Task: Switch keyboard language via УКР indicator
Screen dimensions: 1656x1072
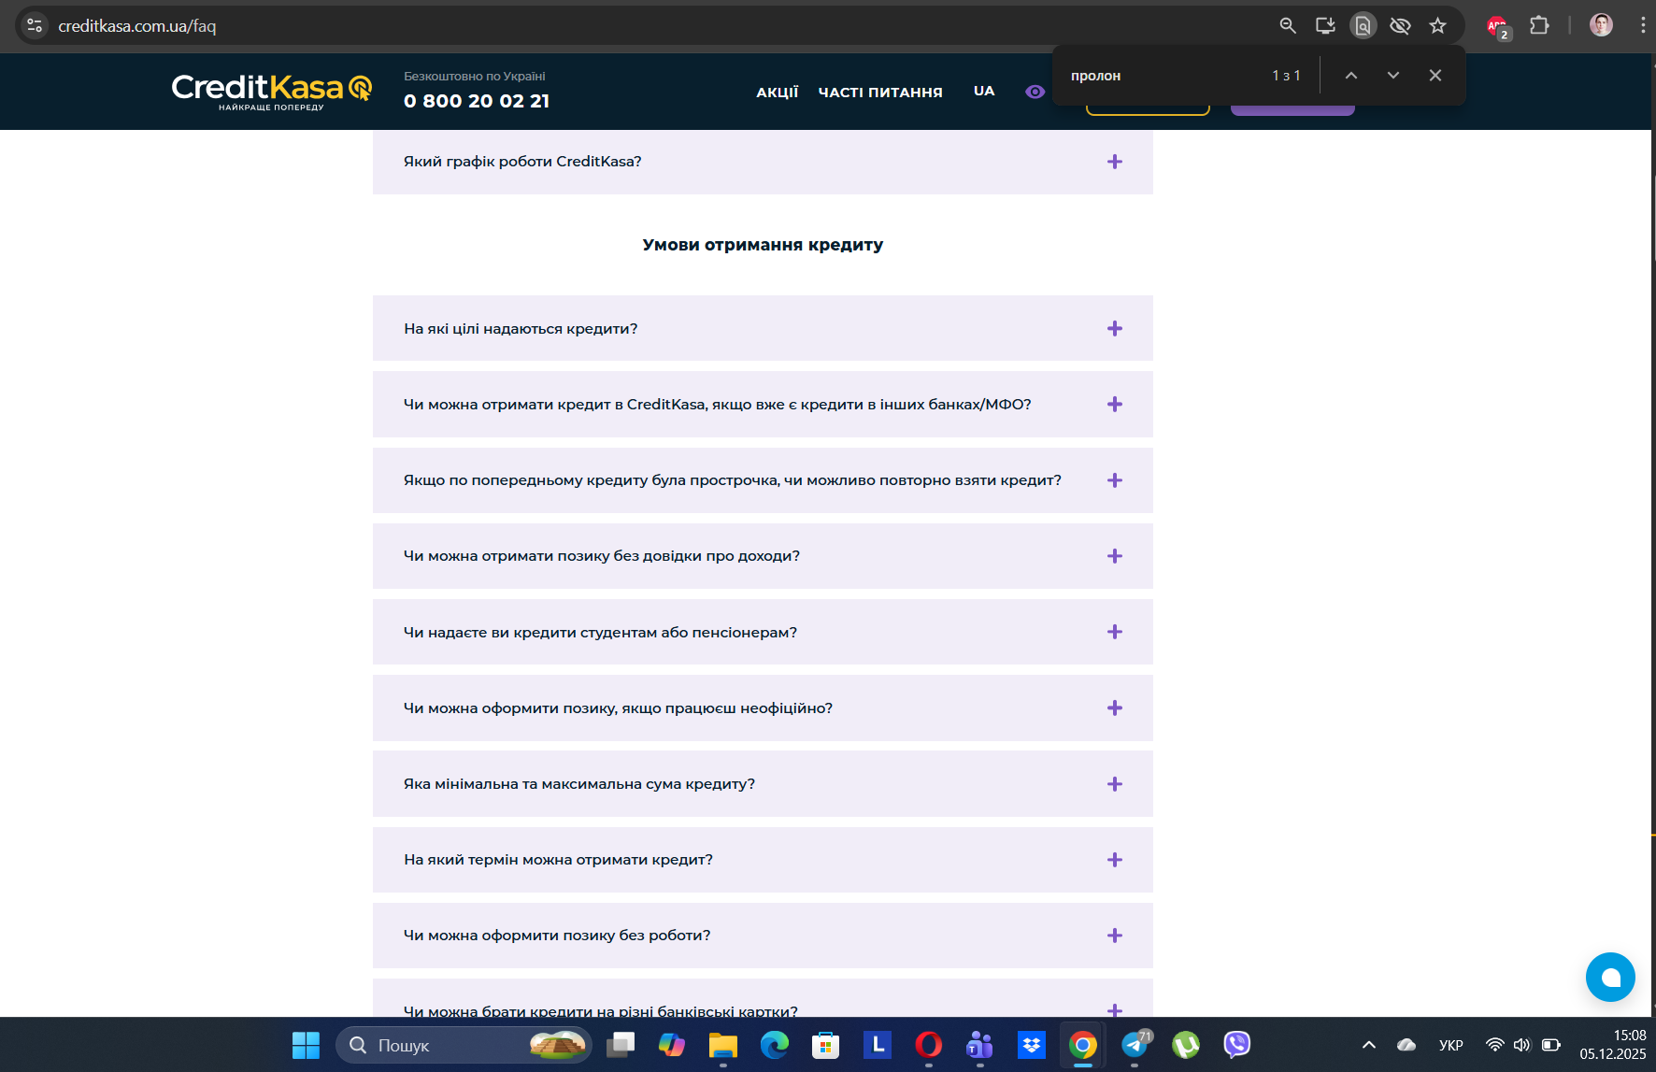Action: [1451, 1045]
